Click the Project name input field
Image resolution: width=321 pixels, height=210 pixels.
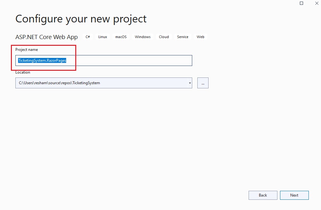click(x=103, y=61)
